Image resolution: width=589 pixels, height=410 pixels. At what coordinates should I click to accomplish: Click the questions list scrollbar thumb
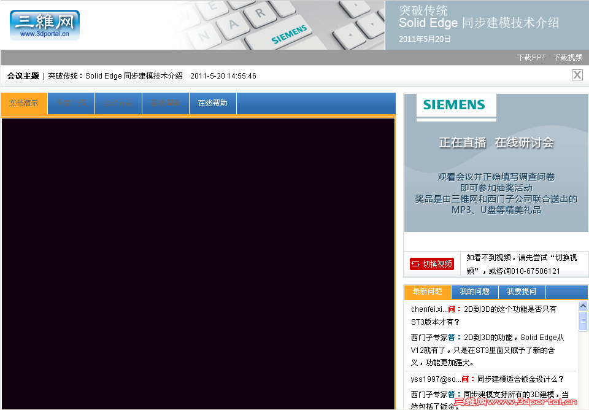click(583, 320)
